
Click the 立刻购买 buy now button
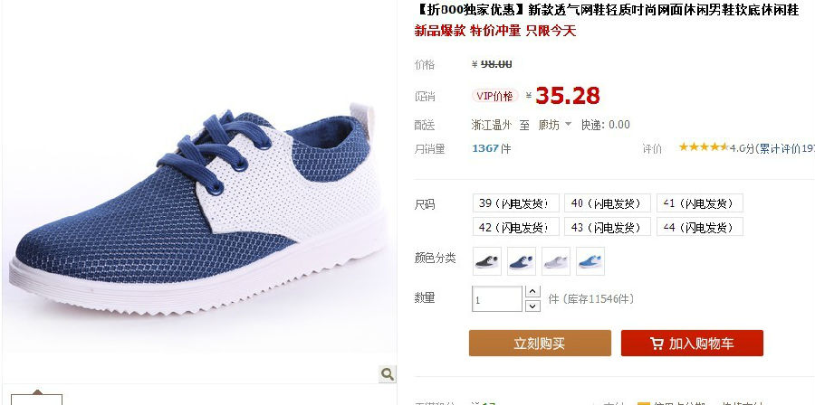(x=540, y=344)
